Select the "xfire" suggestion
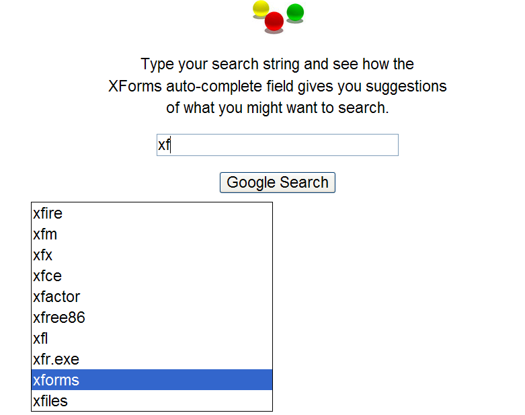Screen dimensions: 525x415 [x=48, y=214]
